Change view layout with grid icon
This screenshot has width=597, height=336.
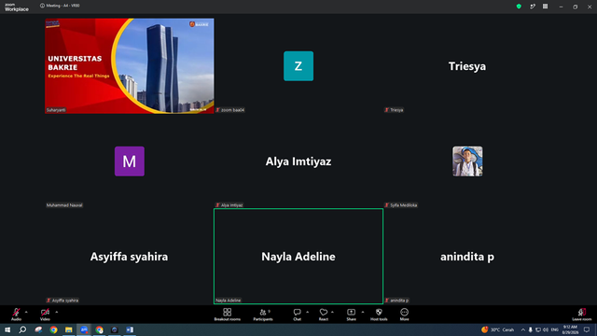tap(545, 7)
